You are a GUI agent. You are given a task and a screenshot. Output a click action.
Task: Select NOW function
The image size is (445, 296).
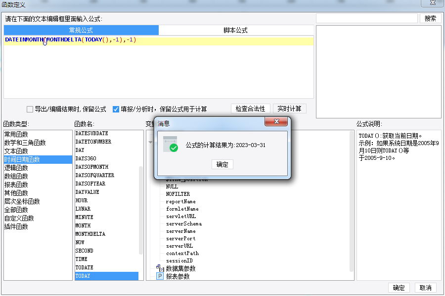(x=107, y=242)
